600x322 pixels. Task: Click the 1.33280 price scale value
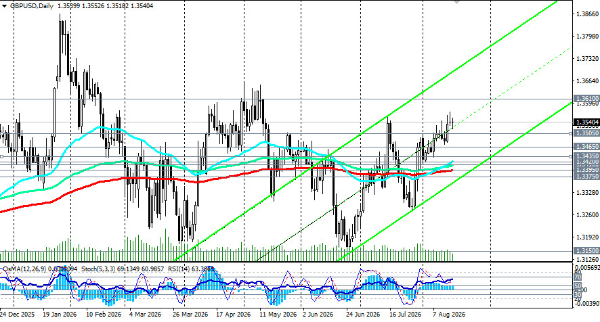click(587, 192)
